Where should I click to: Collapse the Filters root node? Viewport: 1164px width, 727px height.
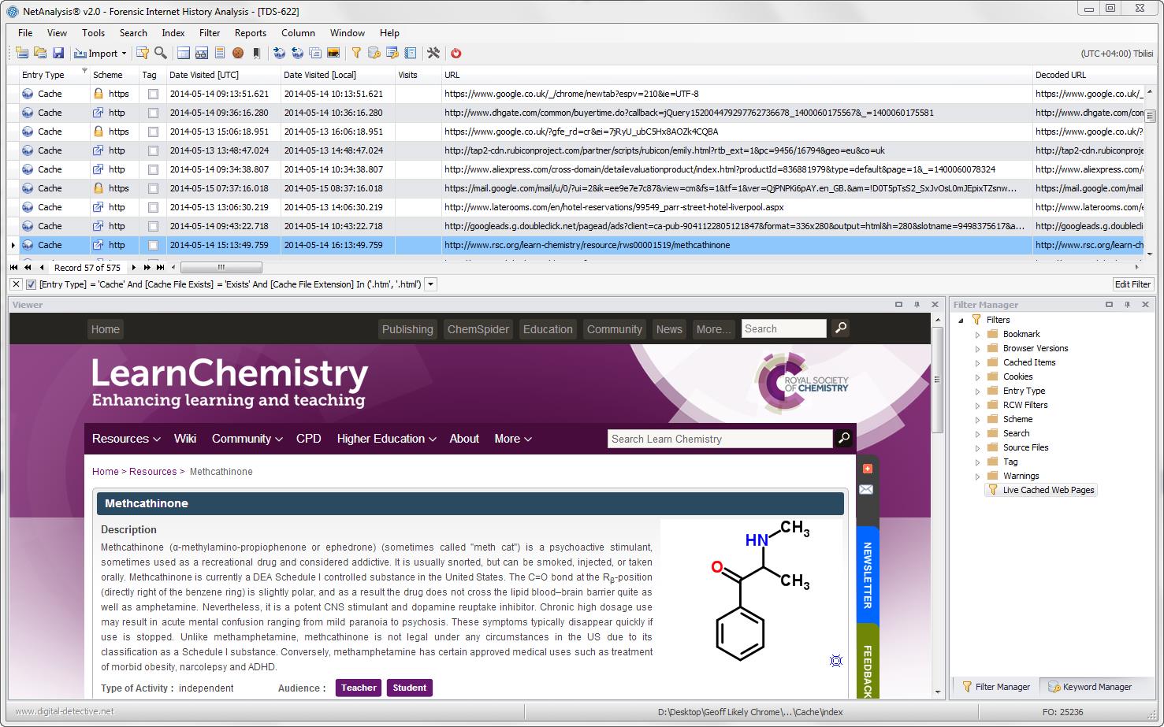961,320
